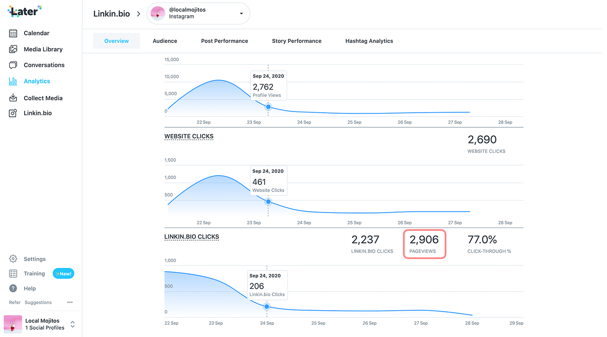Click the 2,906 pageviews figure

(x=424, y=240)
